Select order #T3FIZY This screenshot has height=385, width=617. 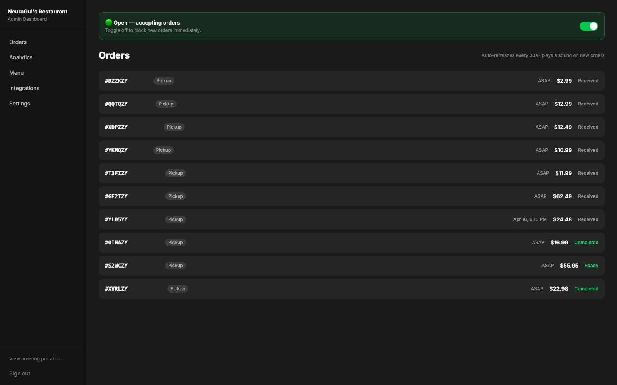pyautogui.click(x=351, y=173)
